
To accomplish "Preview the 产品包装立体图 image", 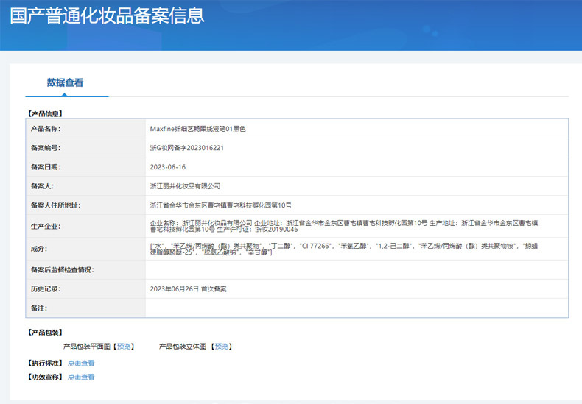I will [222, 347].
